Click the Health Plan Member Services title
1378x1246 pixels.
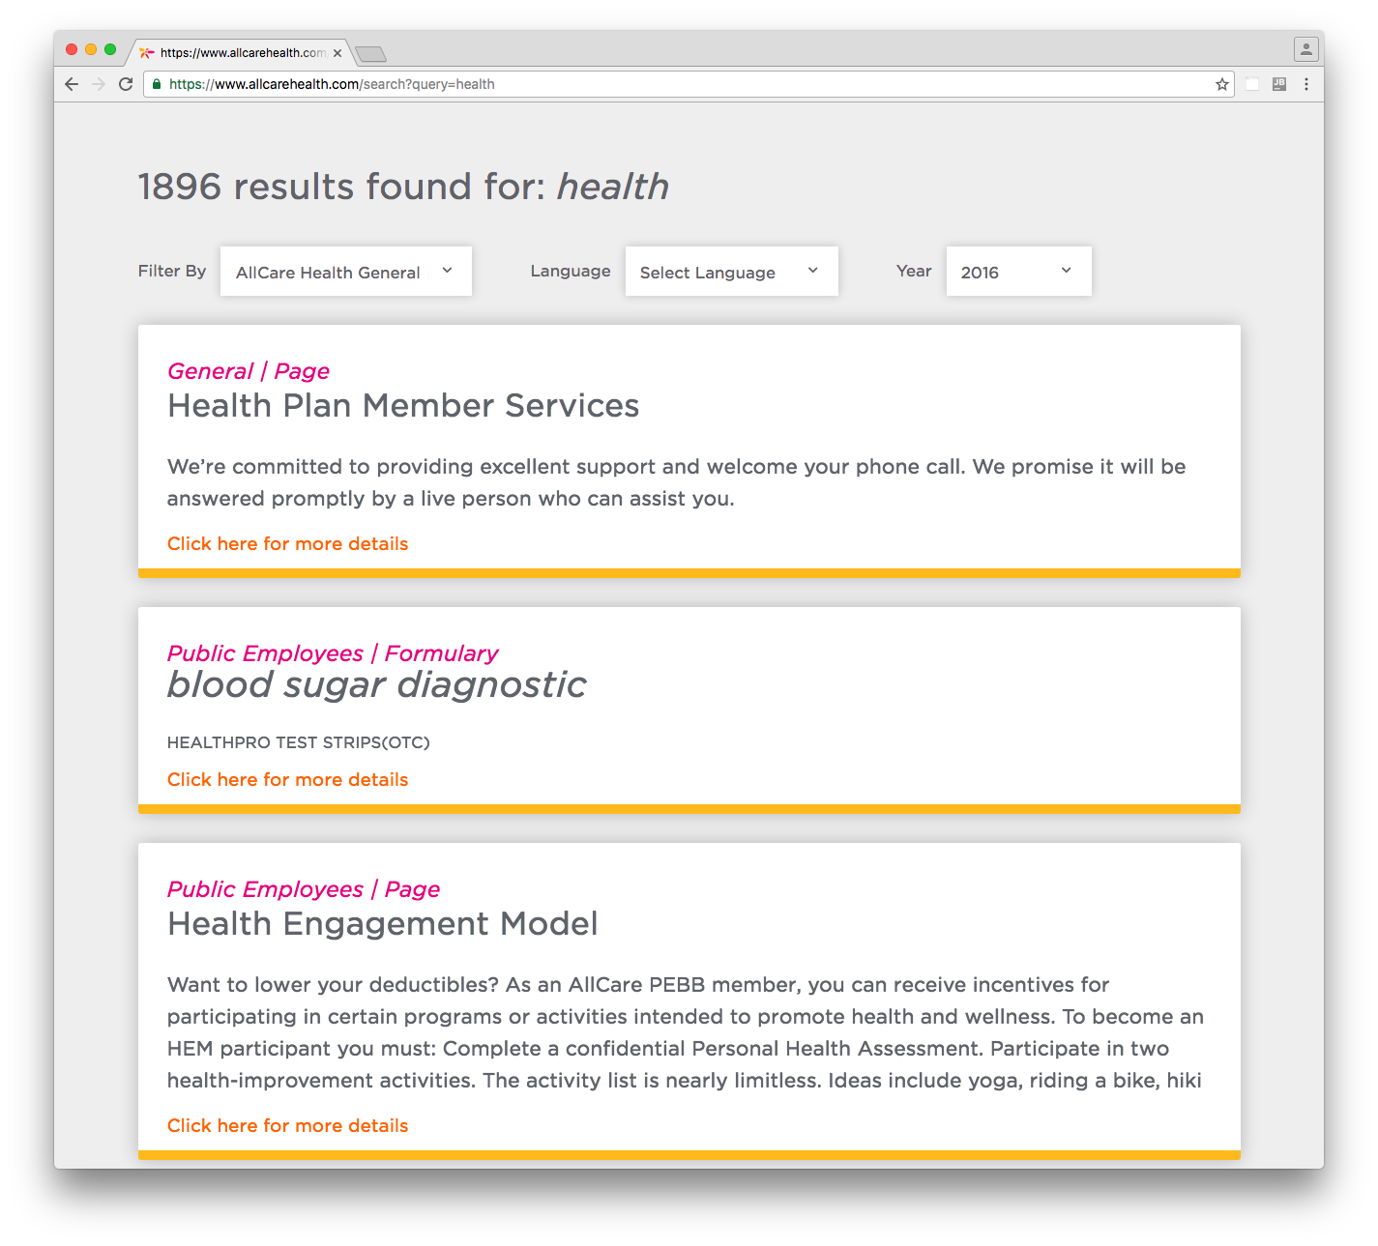[402, 406]
